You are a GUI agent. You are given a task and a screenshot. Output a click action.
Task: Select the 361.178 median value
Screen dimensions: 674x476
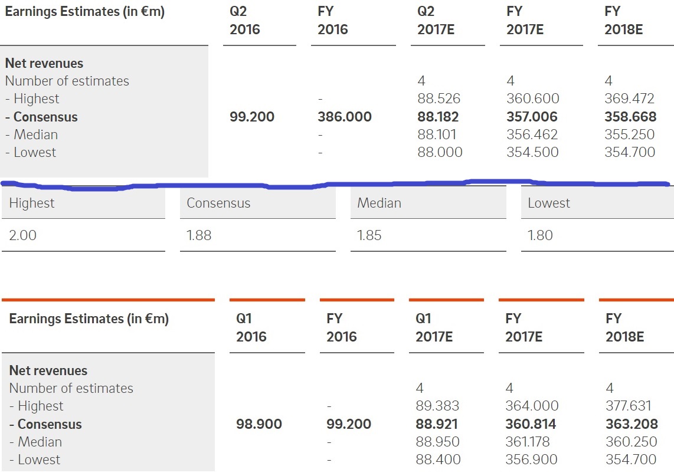coord(531,442)
